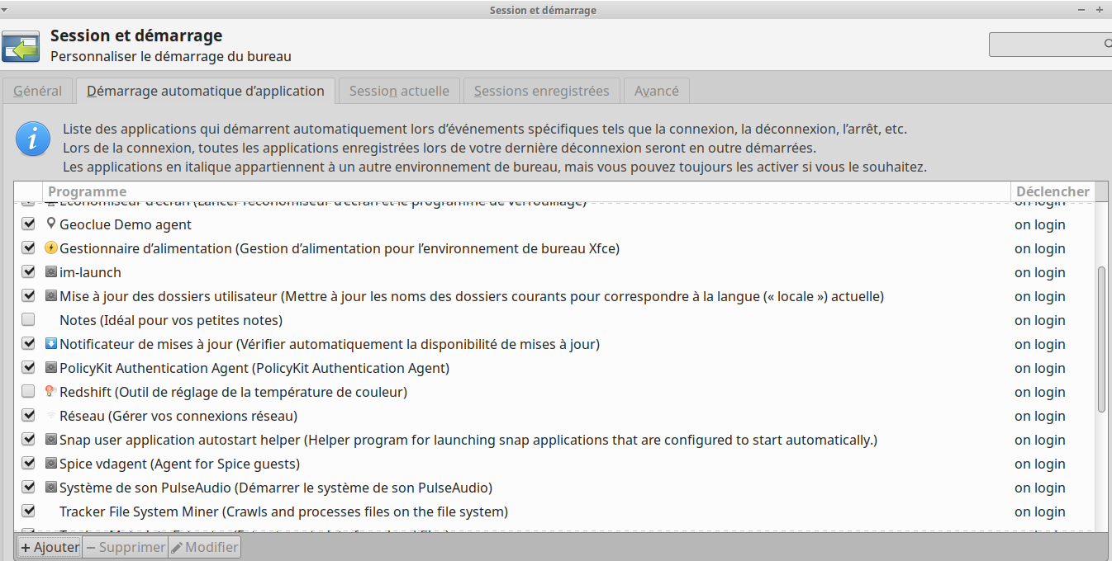Click "on login" in the Réseau row
Image resolution: width=1112 pixels, height=561 pixels.
(1040, 416)
